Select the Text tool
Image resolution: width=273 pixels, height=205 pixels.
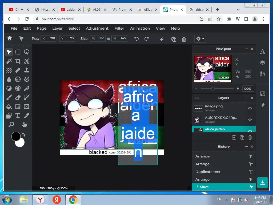18,116
